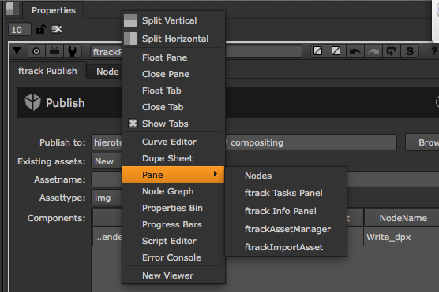
Task: Switch to the ftrack Publish tab
Action: coord(47,71)
